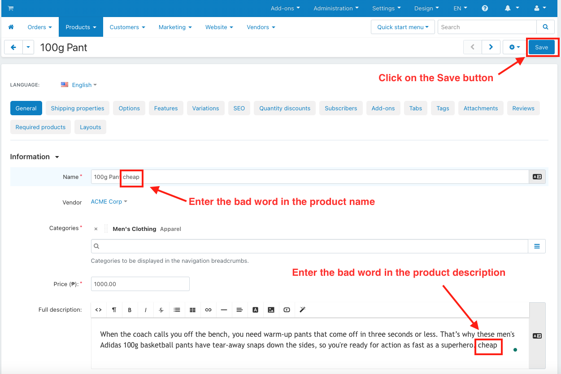Viewport: 561px width, 374px height.
Task: Click into the product Name field
Action: coord(310,177)
